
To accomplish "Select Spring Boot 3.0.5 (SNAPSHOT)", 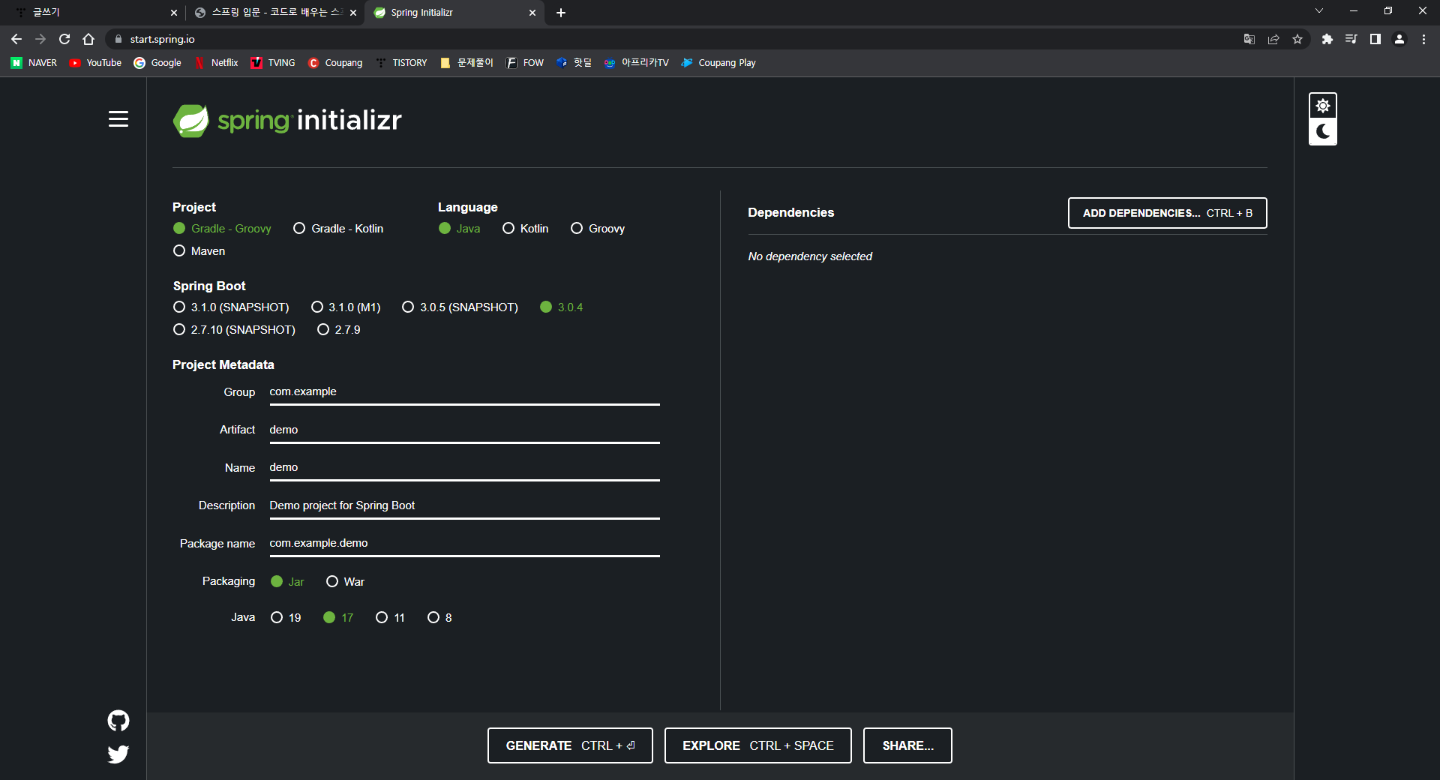I will pyautogui.click(x=460, y=307).
